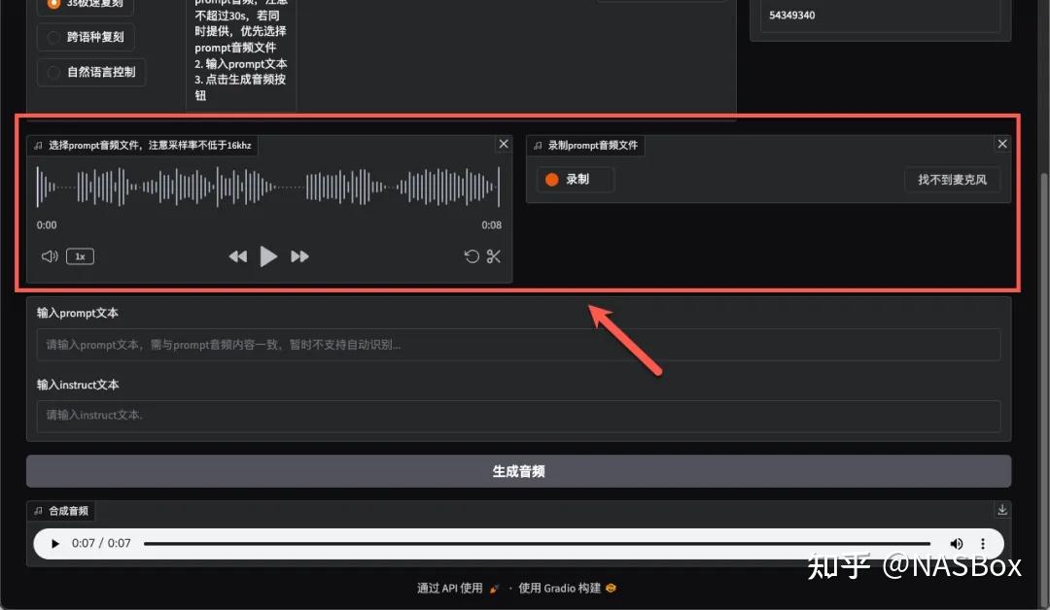Select 跨语种复刻 radio option
1050x610 pixels.
point(54,38)
